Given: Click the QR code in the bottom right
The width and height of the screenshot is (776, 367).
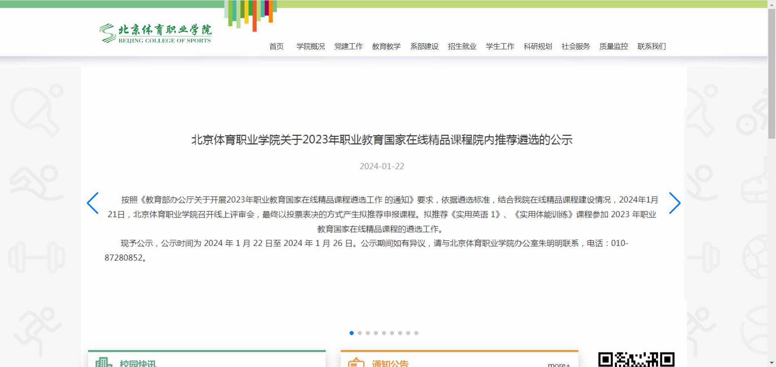Looking at the screenshot, I should (637, 359).
